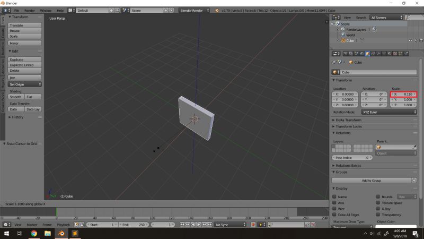Play the animation forward
Screen dimensions: 424x239
pos(199,225)
